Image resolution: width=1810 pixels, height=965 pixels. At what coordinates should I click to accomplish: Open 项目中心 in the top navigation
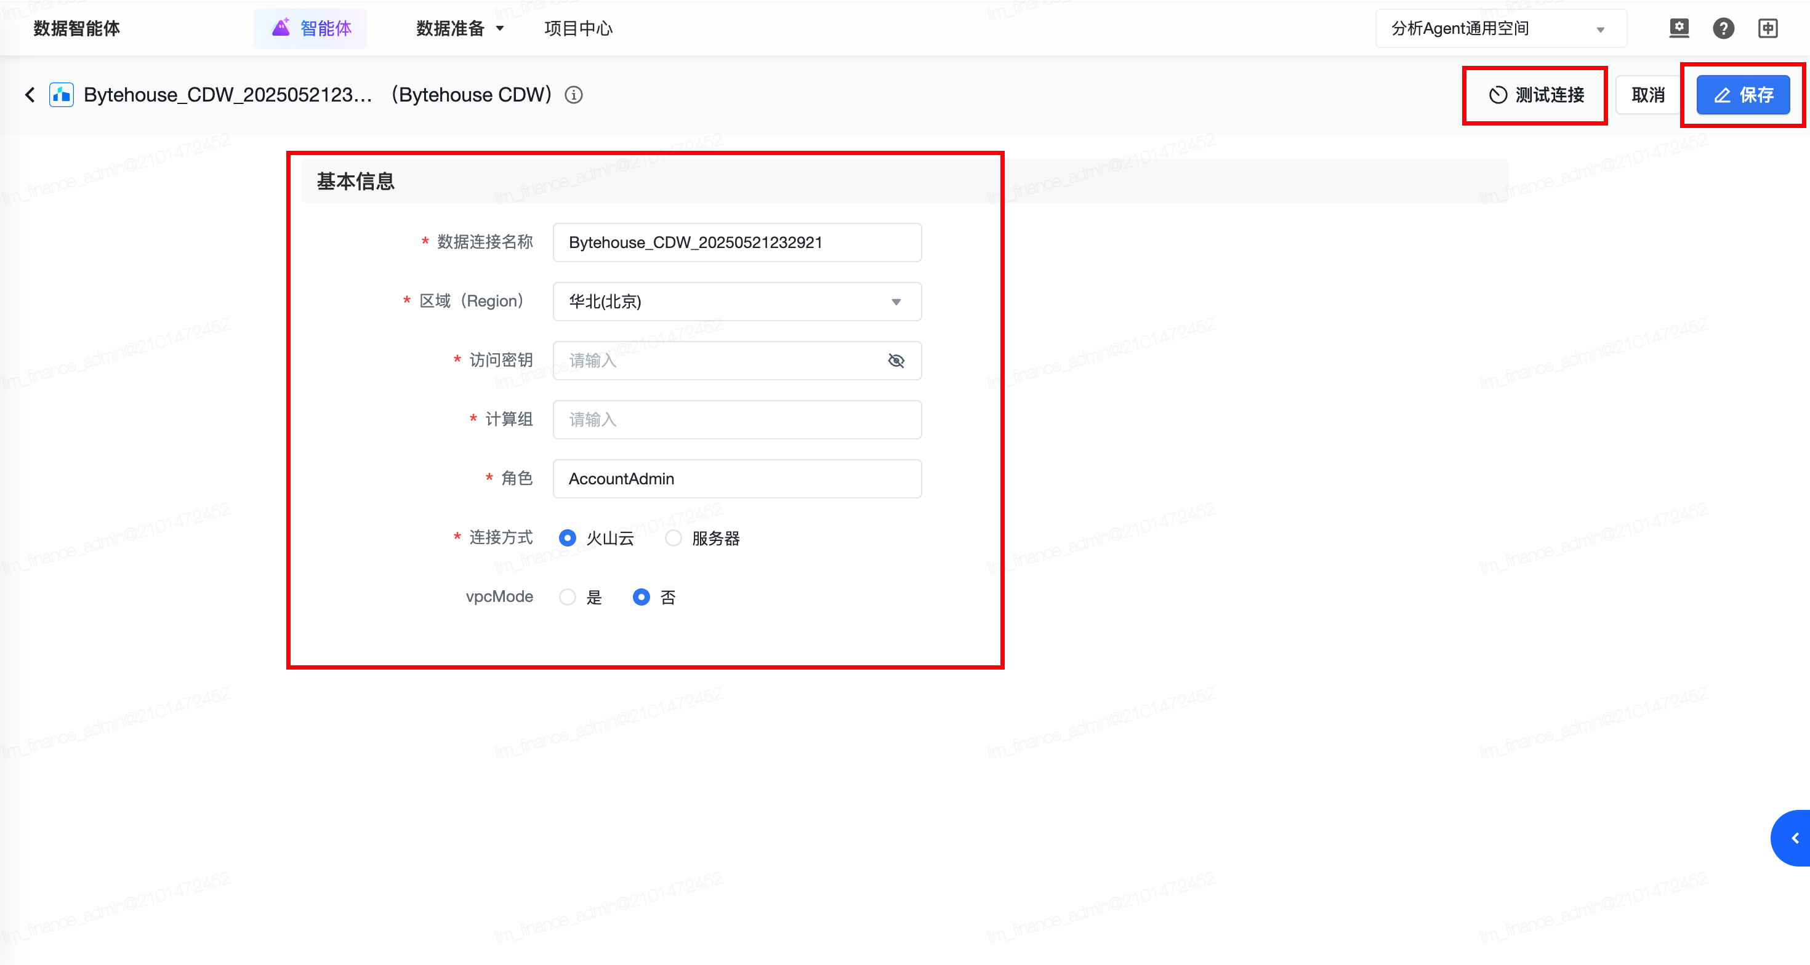point(578,28)
